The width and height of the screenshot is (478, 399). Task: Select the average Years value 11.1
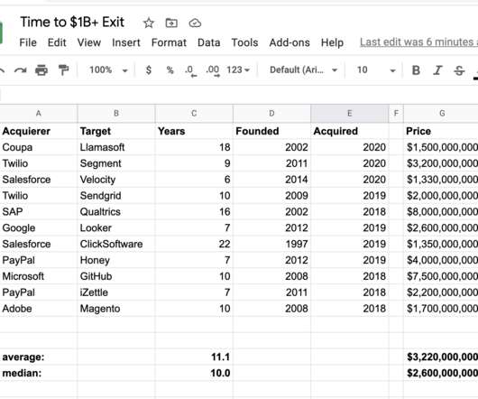194,357
